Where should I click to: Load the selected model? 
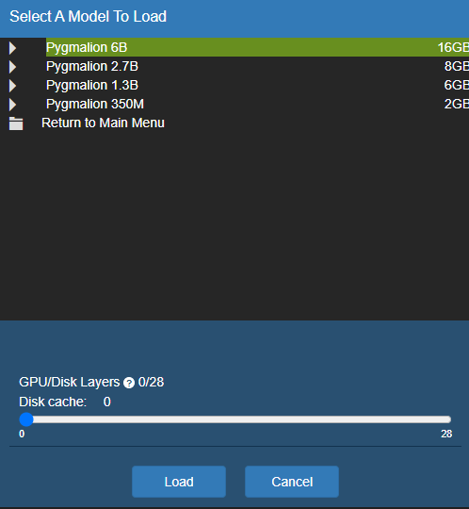point(179,482)
